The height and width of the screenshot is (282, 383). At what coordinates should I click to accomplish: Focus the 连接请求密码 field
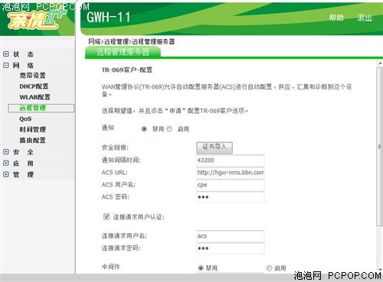[x=231, y=248]
